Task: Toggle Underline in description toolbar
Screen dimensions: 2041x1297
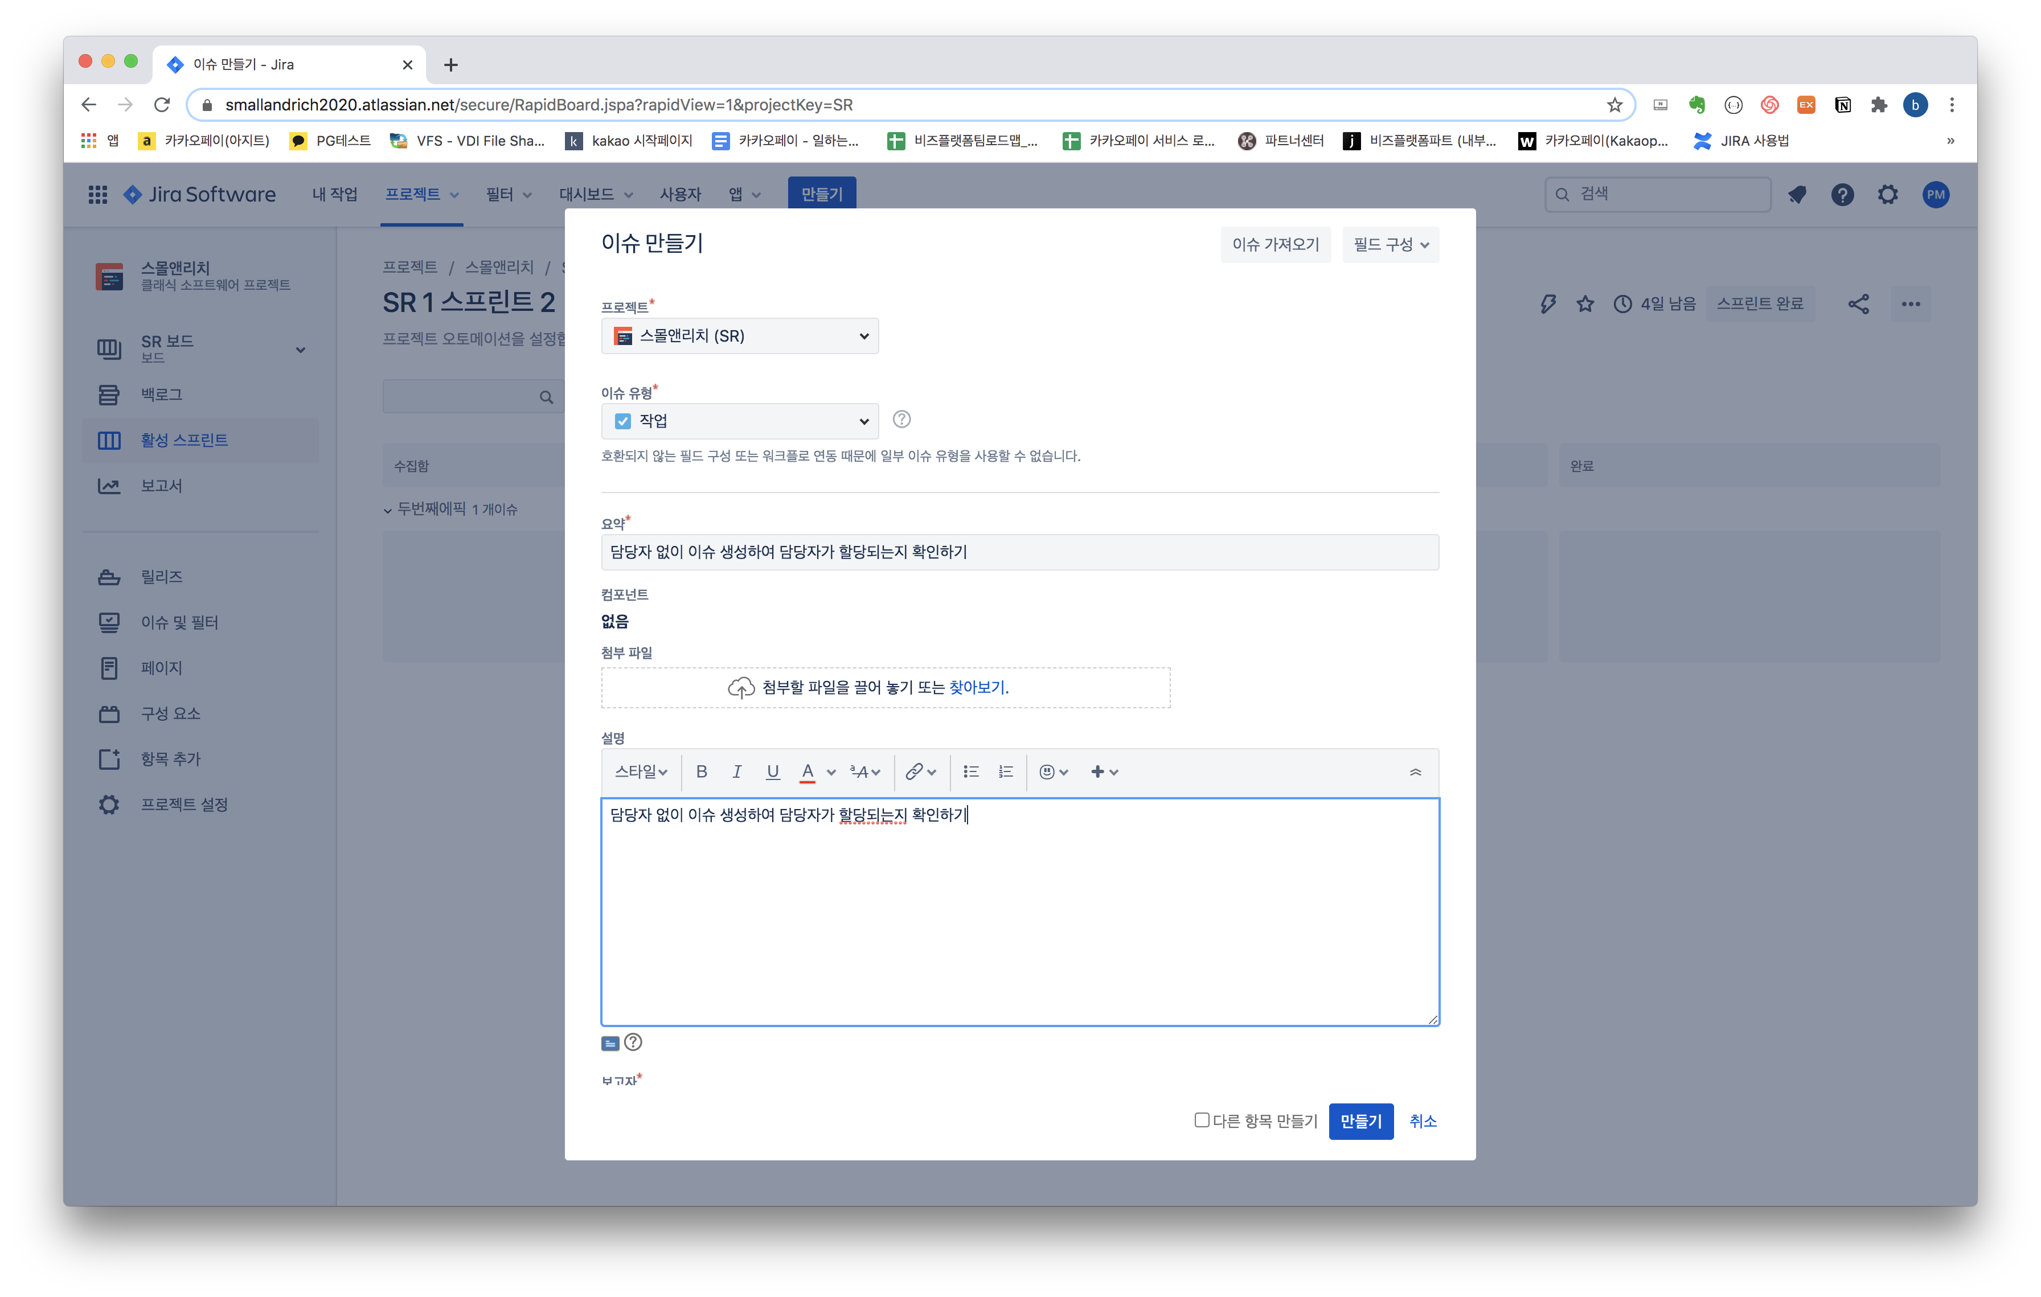Action: [x=772, y=771]
